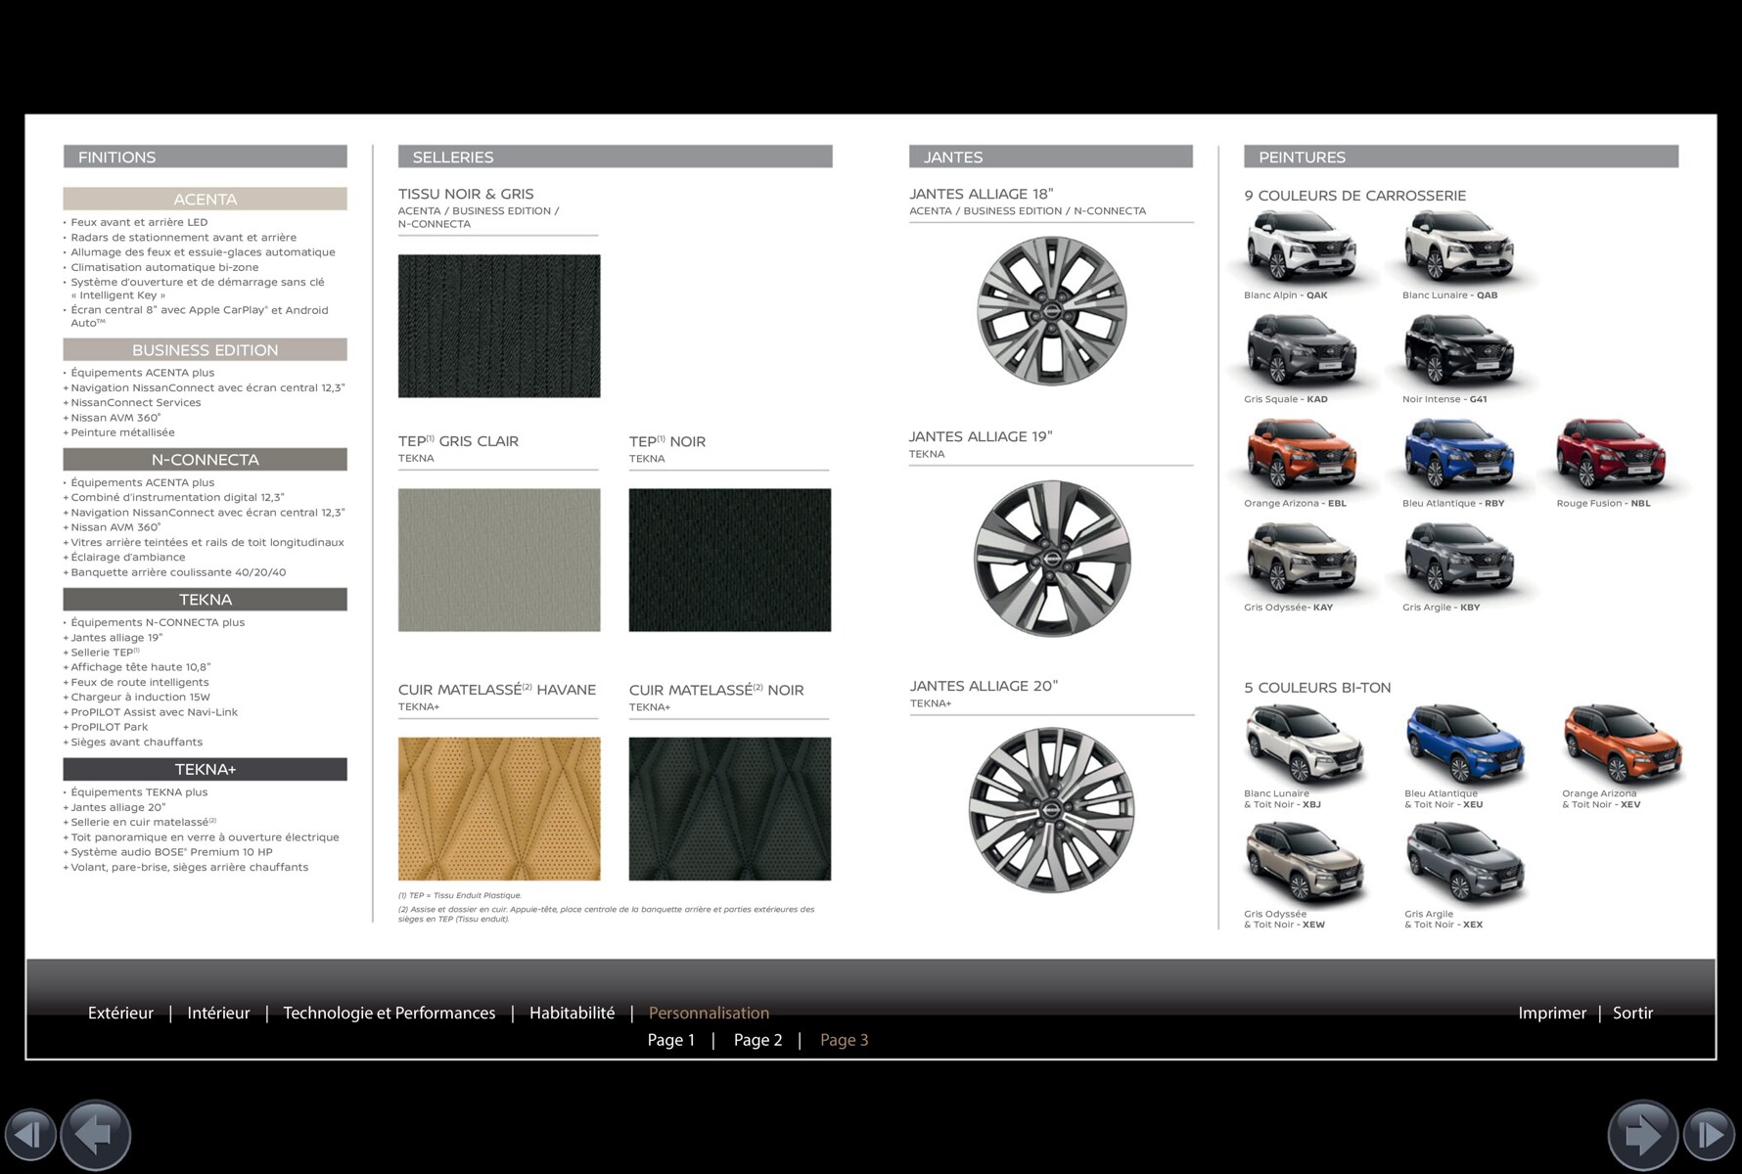Switch to Page 1
Screen dimensions: 1742x1174
click(x=671, y=1040)
